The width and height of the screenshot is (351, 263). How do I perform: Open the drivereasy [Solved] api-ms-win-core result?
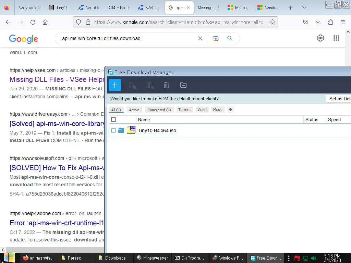coord(57,124)
